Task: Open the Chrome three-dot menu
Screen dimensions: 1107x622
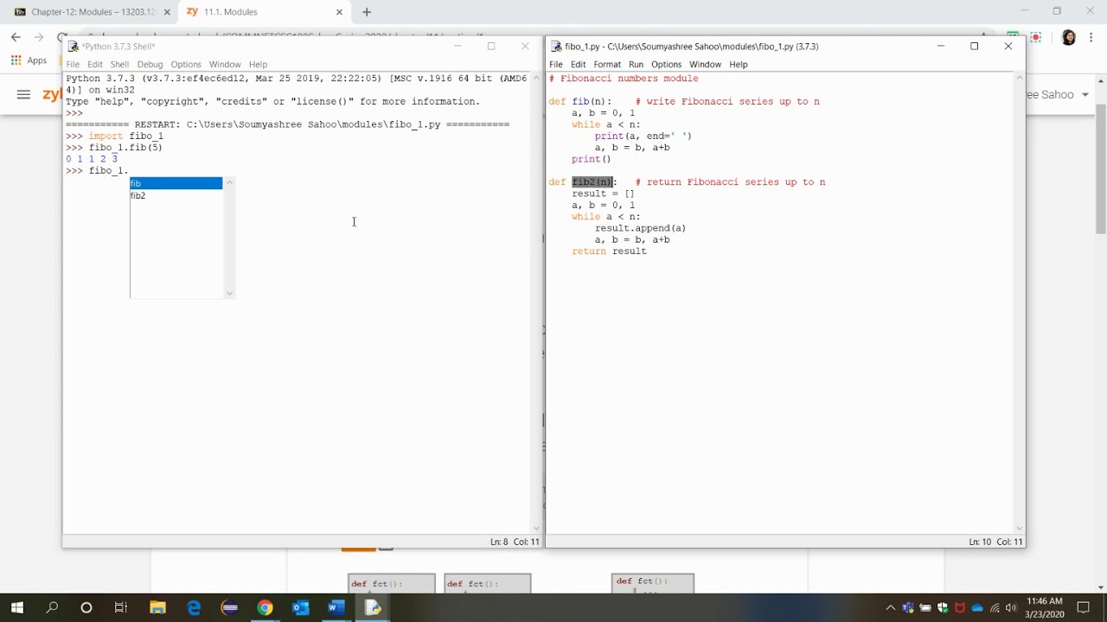Action: [x=1091, y=37]
